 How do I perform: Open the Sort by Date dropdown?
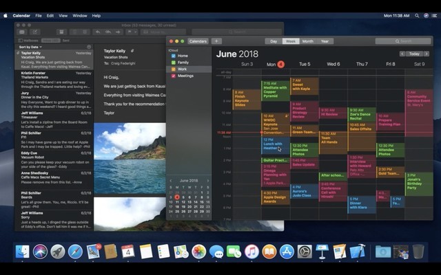click(32, 47)
